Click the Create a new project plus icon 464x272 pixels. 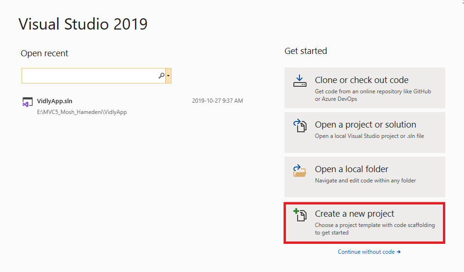pos(300,215)
